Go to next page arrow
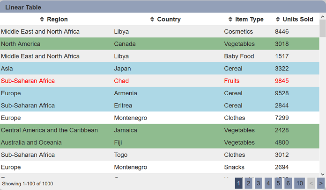The image size is (326, 190). click(321, 183)
